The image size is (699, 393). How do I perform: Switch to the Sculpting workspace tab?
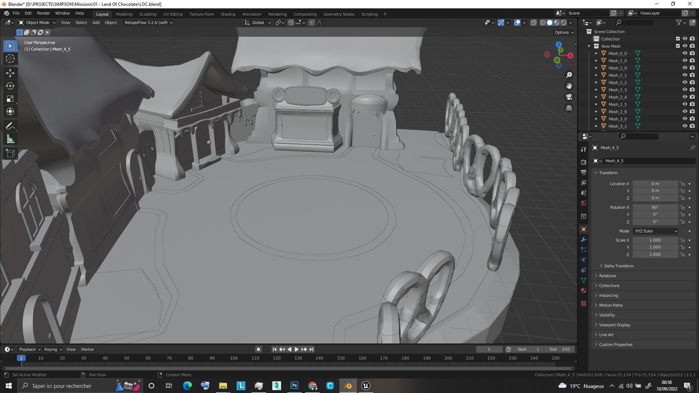pyautogui.click(x=147, y=14)
